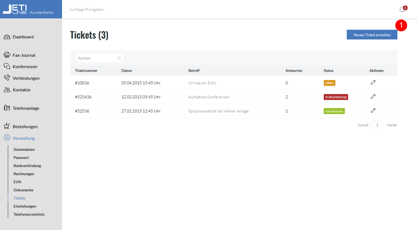Open the notification bell icon

click(x=402, y=9)
